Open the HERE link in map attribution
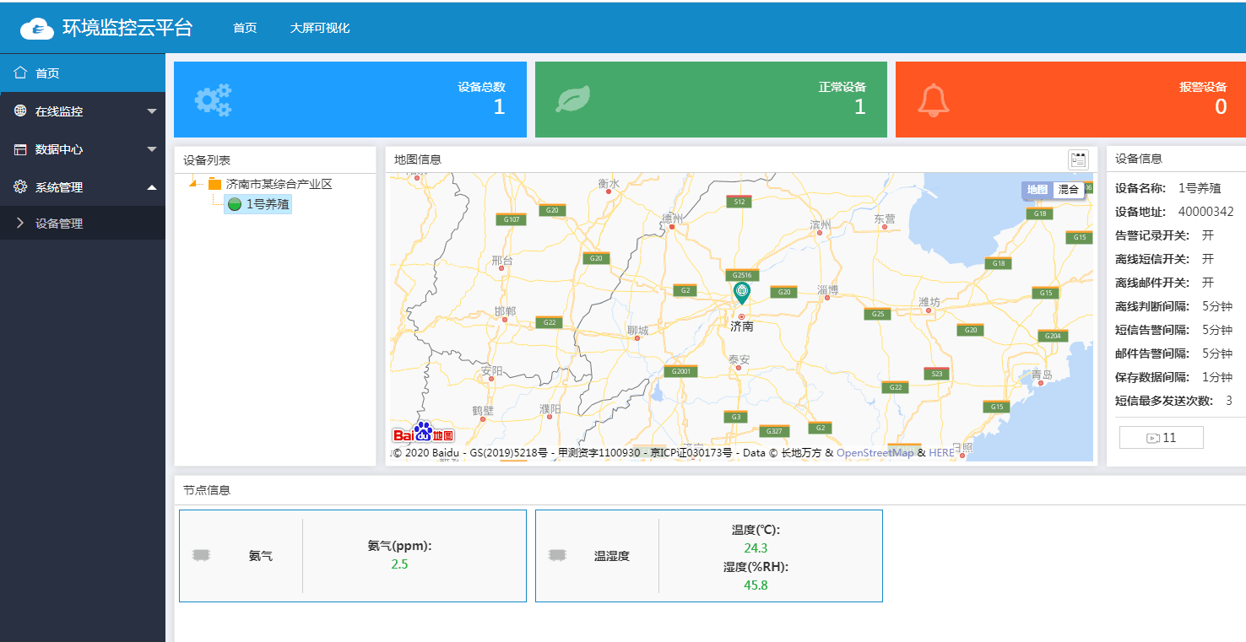The height and width of the screenshot is (642, 1246). [x=941, y=453]
